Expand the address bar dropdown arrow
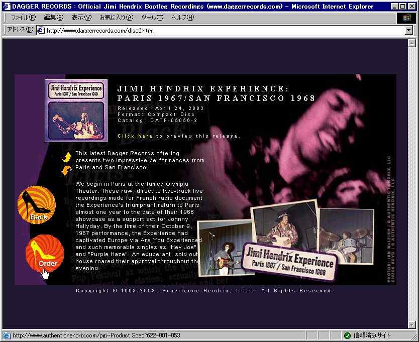Viewport: 419px width, 342px height. (x=409, y=30)
